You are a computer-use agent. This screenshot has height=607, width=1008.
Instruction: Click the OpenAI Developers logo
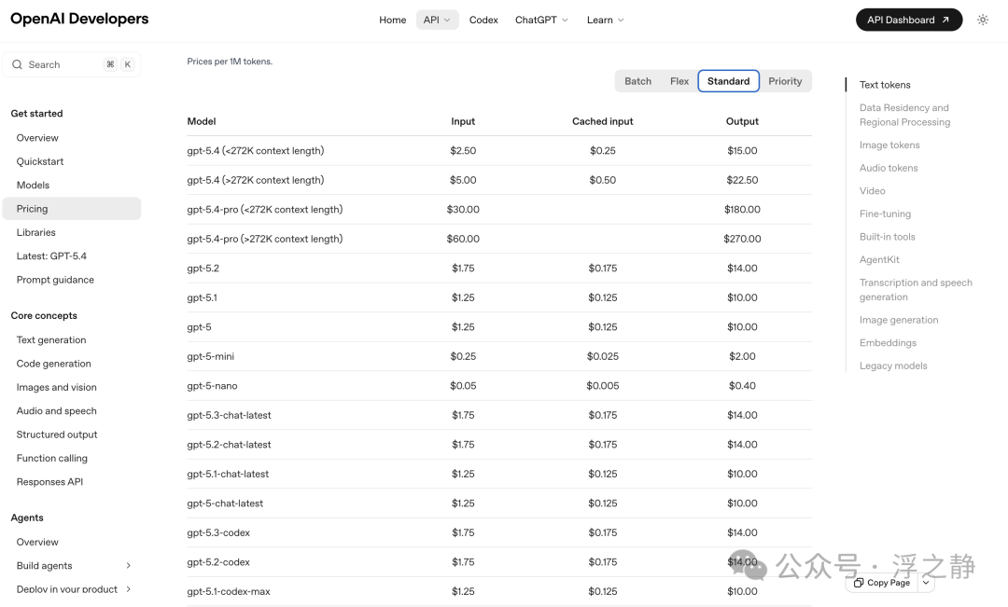tap(79, 19)
